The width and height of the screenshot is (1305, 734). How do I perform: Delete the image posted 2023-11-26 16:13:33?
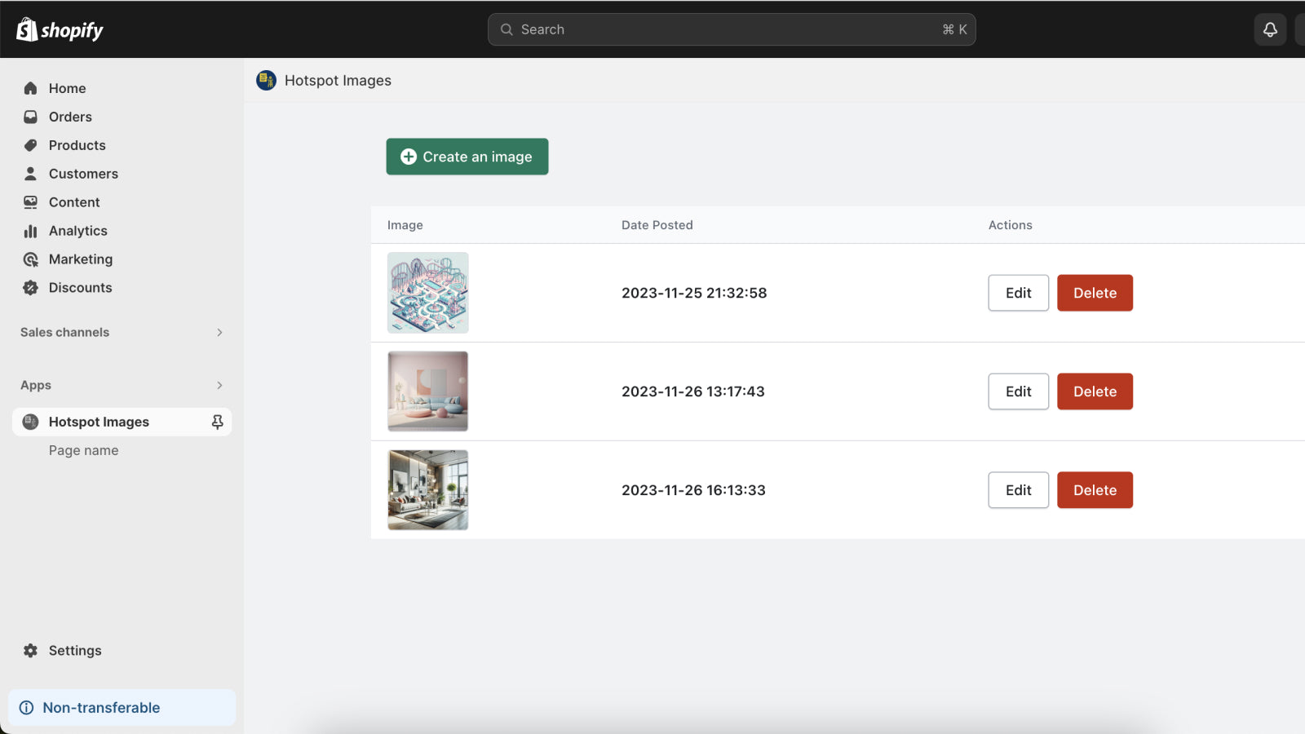1095,490
